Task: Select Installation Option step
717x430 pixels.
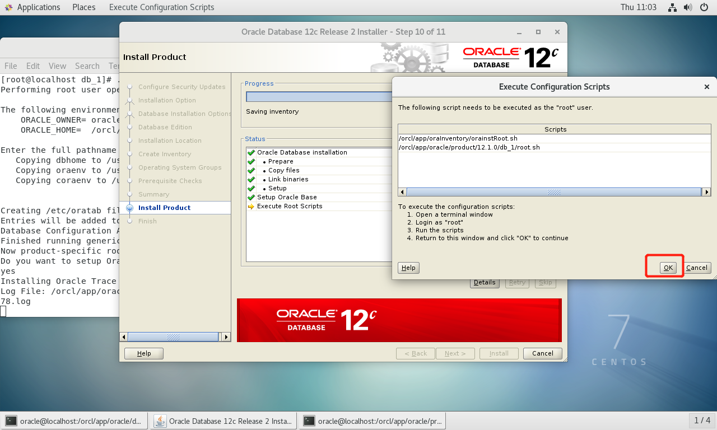Action: [167, 100]
